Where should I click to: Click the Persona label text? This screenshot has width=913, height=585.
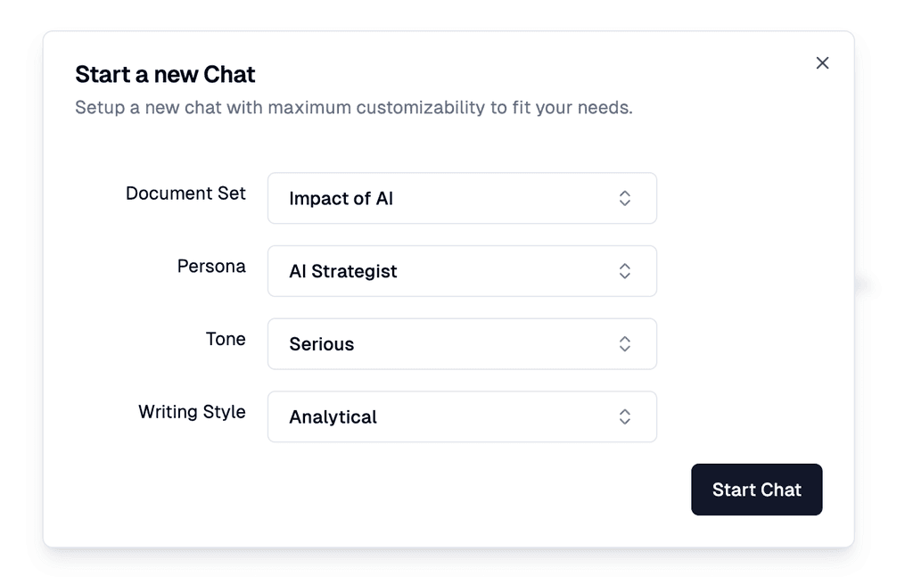(211, 266)
